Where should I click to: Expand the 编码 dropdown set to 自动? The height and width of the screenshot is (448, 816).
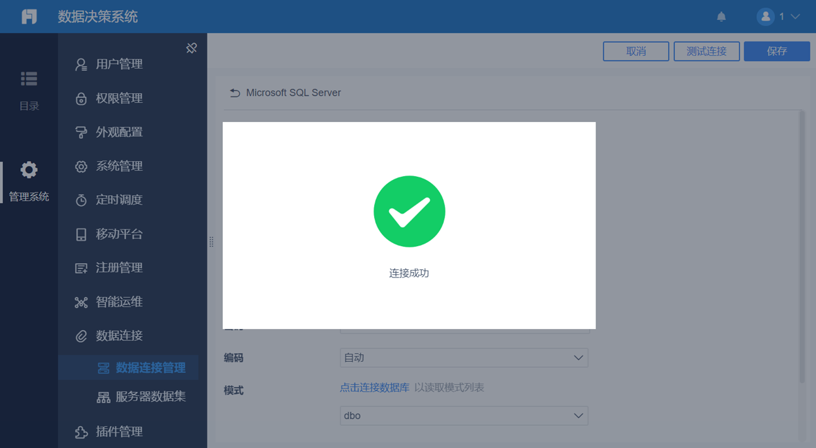coord(464,358)
